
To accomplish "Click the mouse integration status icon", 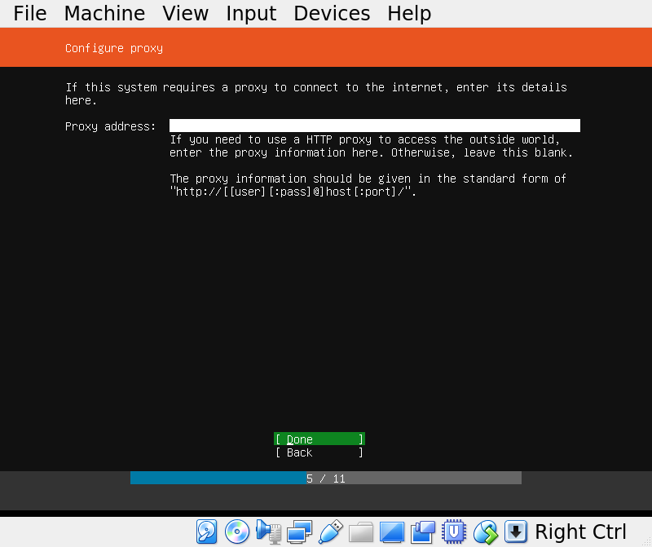I will tap(485, 532).
